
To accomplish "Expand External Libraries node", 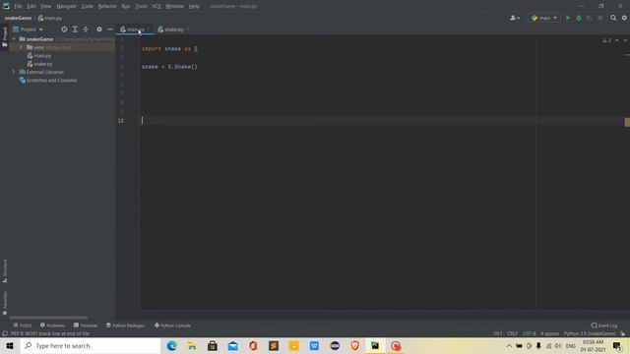I will [14, 72].
